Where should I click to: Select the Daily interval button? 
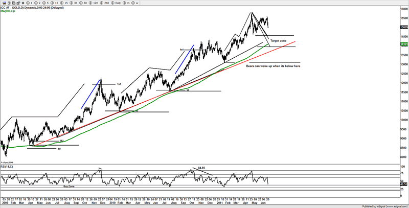tap(116, 3)
